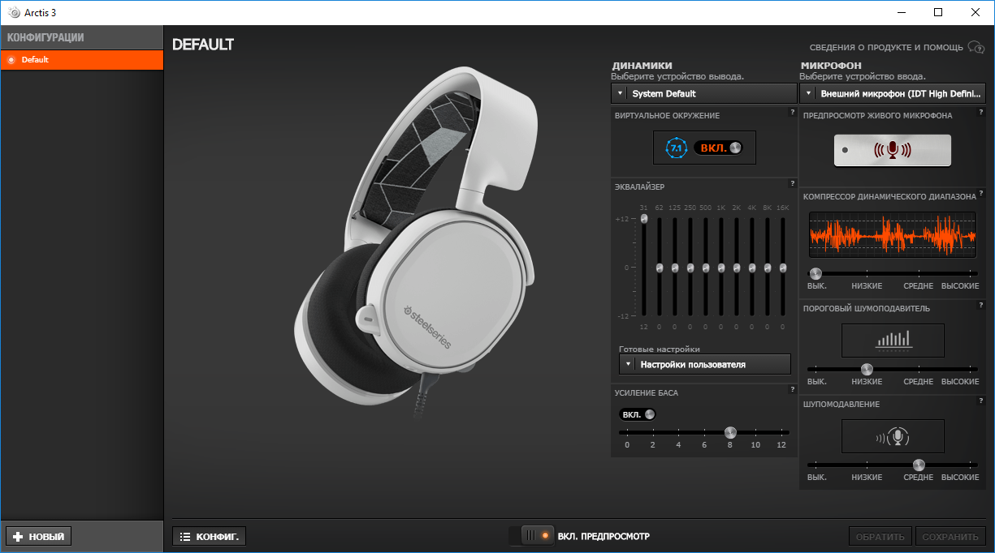This screenshot has width=995, height=553.
Task: Click the 500 Hz equalizer slider handle
Action: (x=706, y=268)
